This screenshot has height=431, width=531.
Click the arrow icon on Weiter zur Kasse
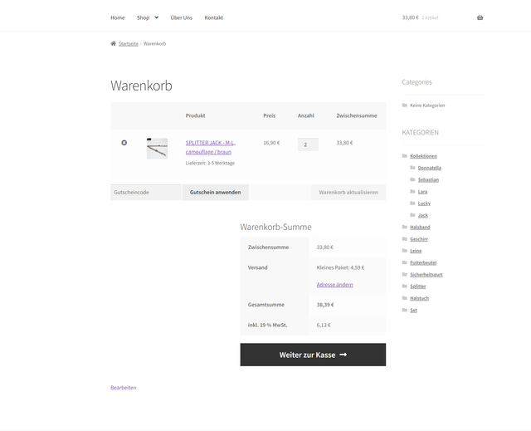click(343, 355)
